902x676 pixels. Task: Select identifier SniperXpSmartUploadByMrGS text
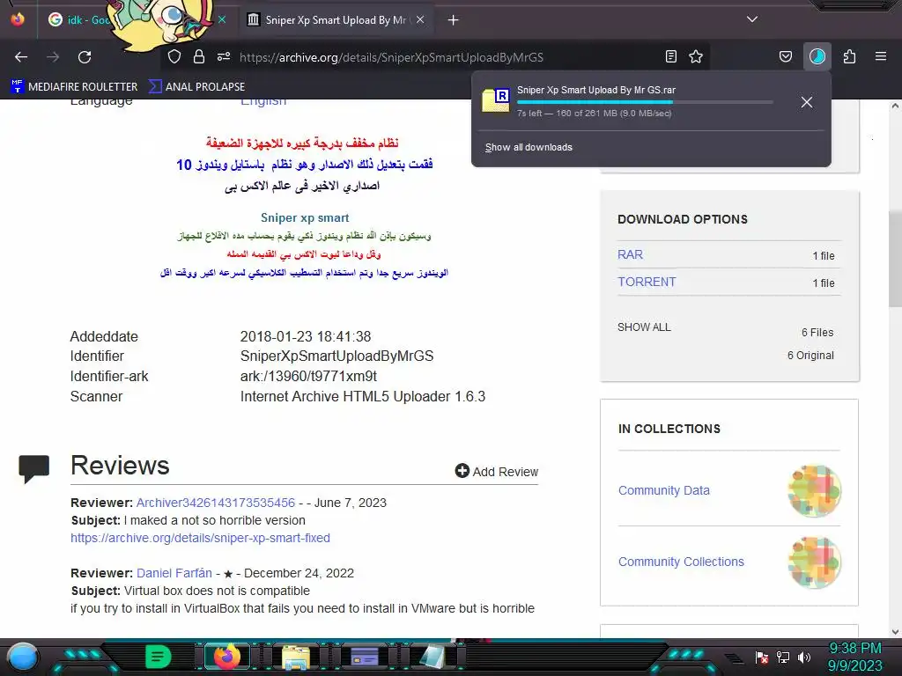[x=337, y=356]
